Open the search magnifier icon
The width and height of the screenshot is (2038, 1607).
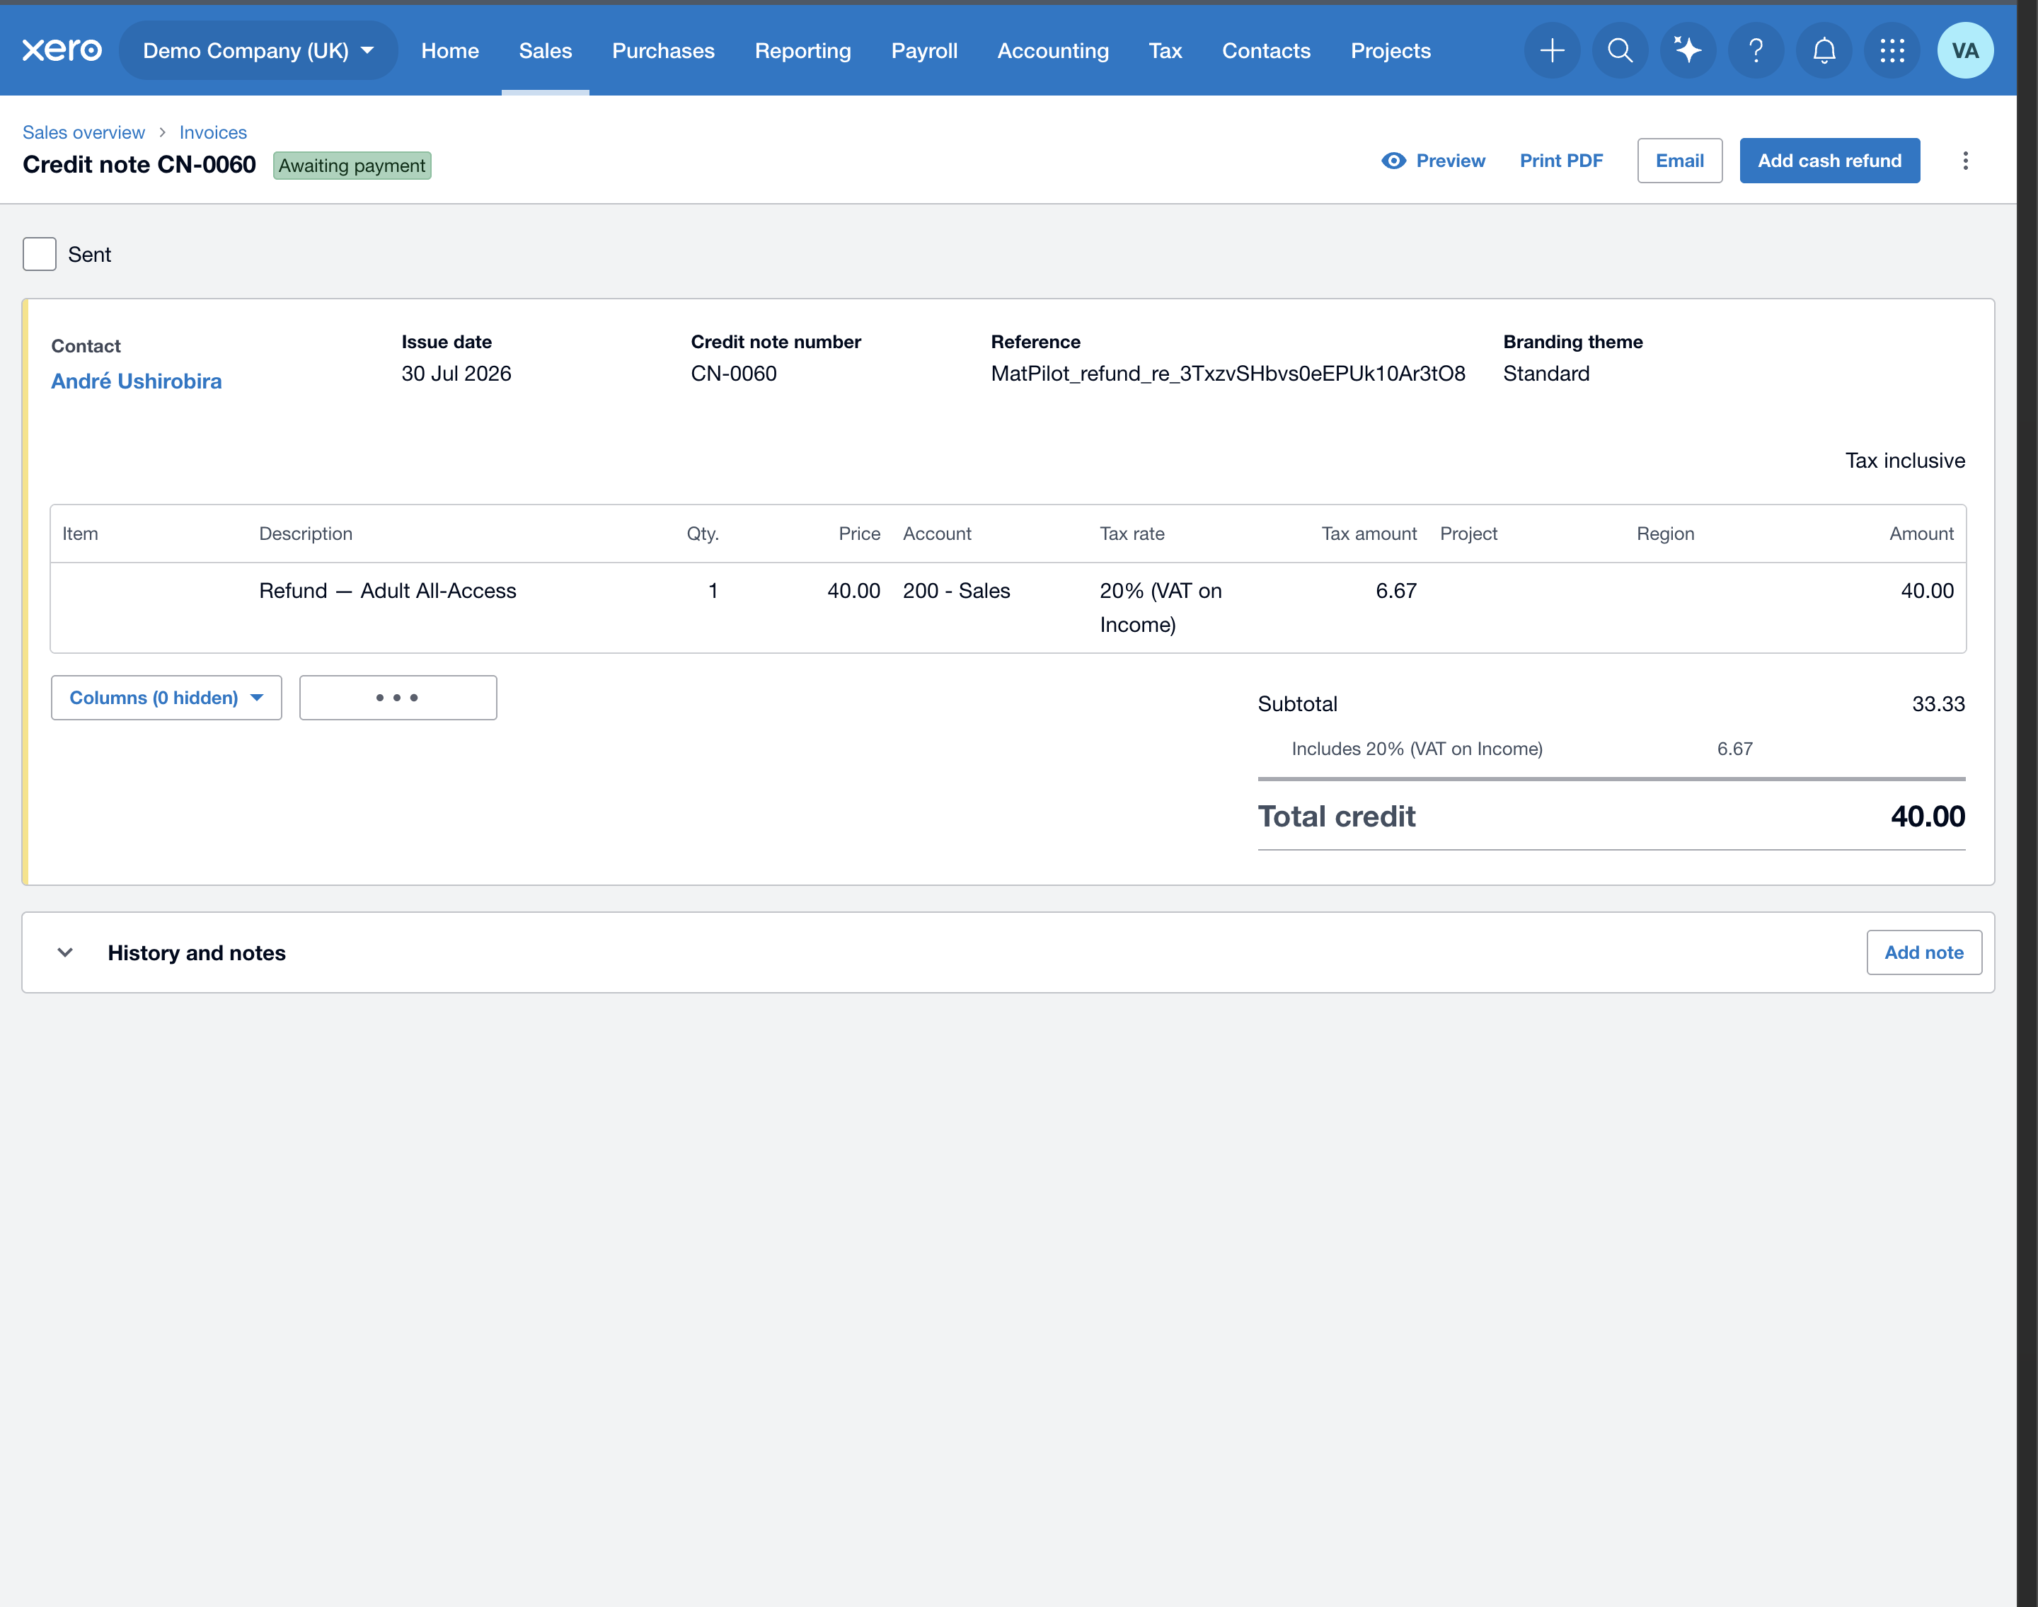point(1619,50)
